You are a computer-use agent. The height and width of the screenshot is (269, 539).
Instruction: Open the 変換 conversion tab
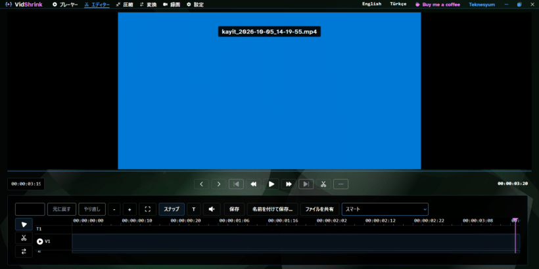pyautogui.click(x=148, y=5)
